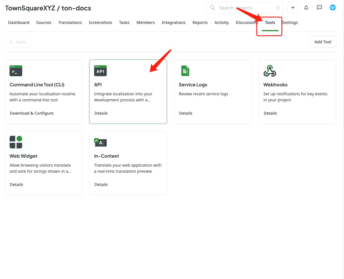
Task: Open the Settings tab
Action: pyautogui.click(x=289, y=23)
